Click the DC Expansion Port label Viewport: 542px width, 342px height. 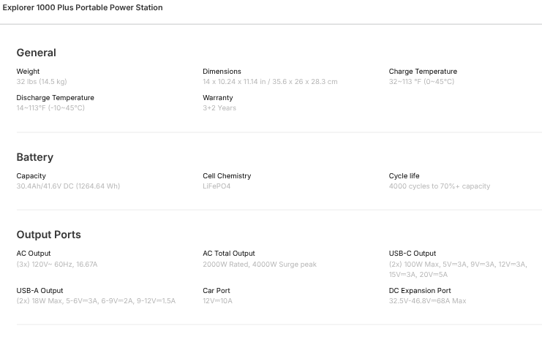420,291
